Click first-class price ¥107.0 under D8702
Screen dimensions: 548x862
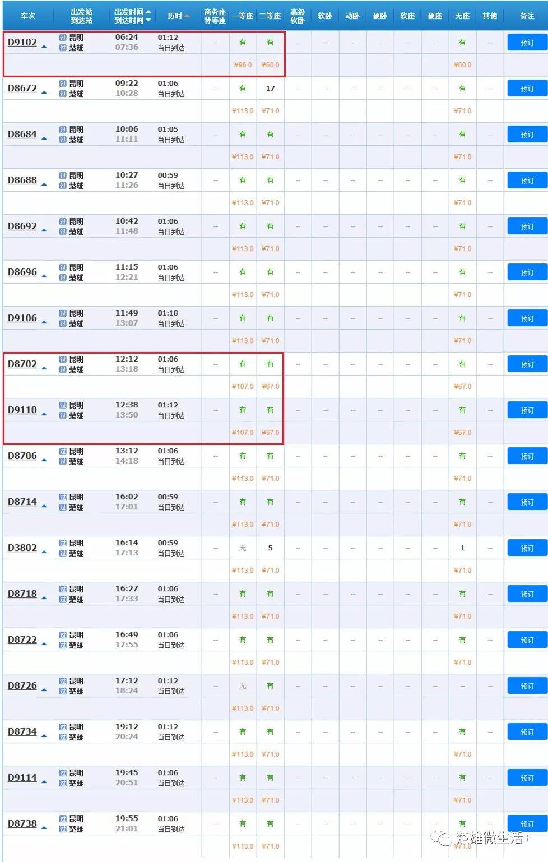coord(243,387)
